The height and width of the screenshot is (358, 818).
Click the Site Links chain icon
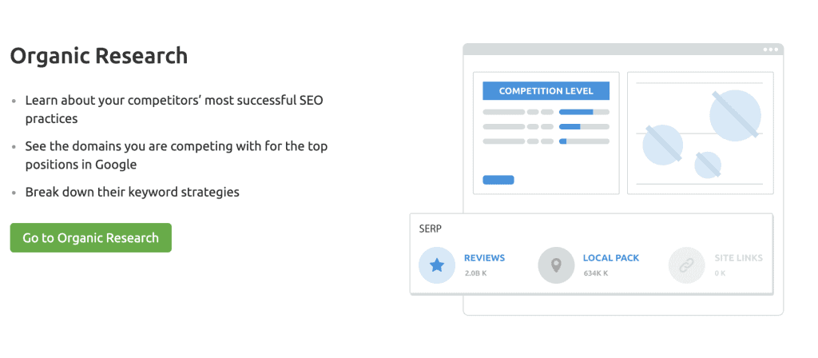686,265
